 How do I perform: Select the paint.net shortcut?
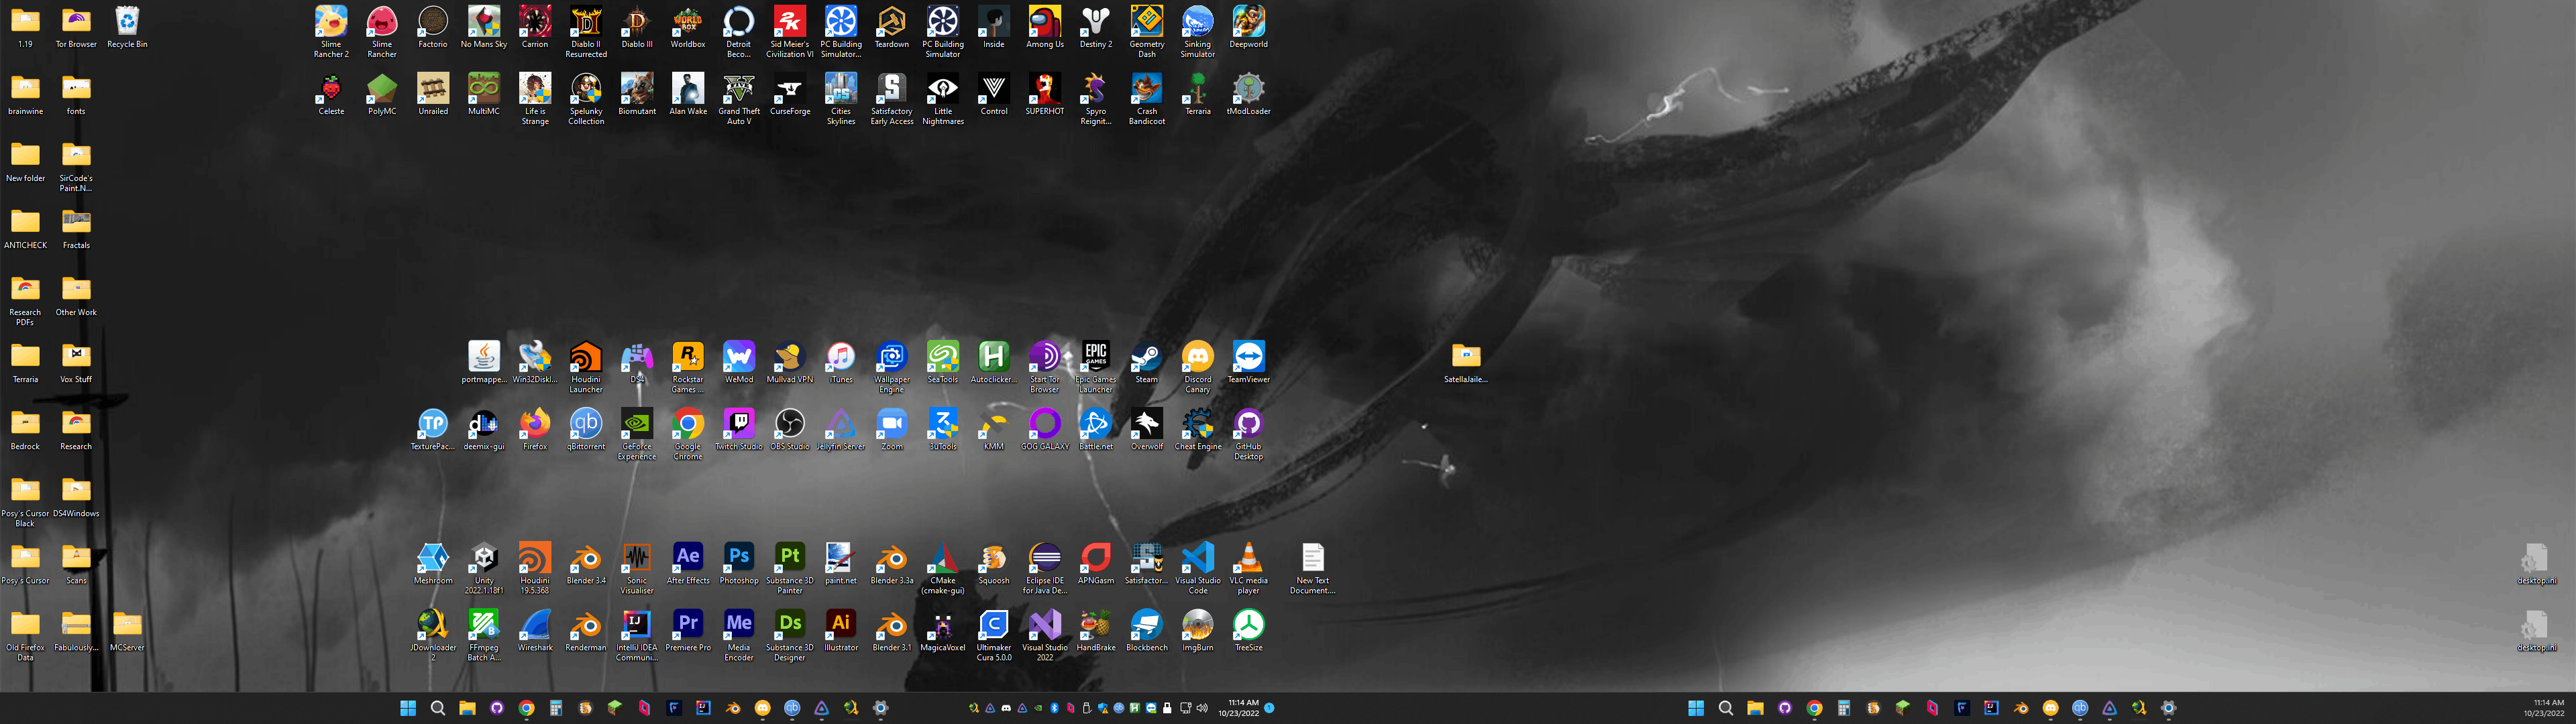click(x=841, y=563)
